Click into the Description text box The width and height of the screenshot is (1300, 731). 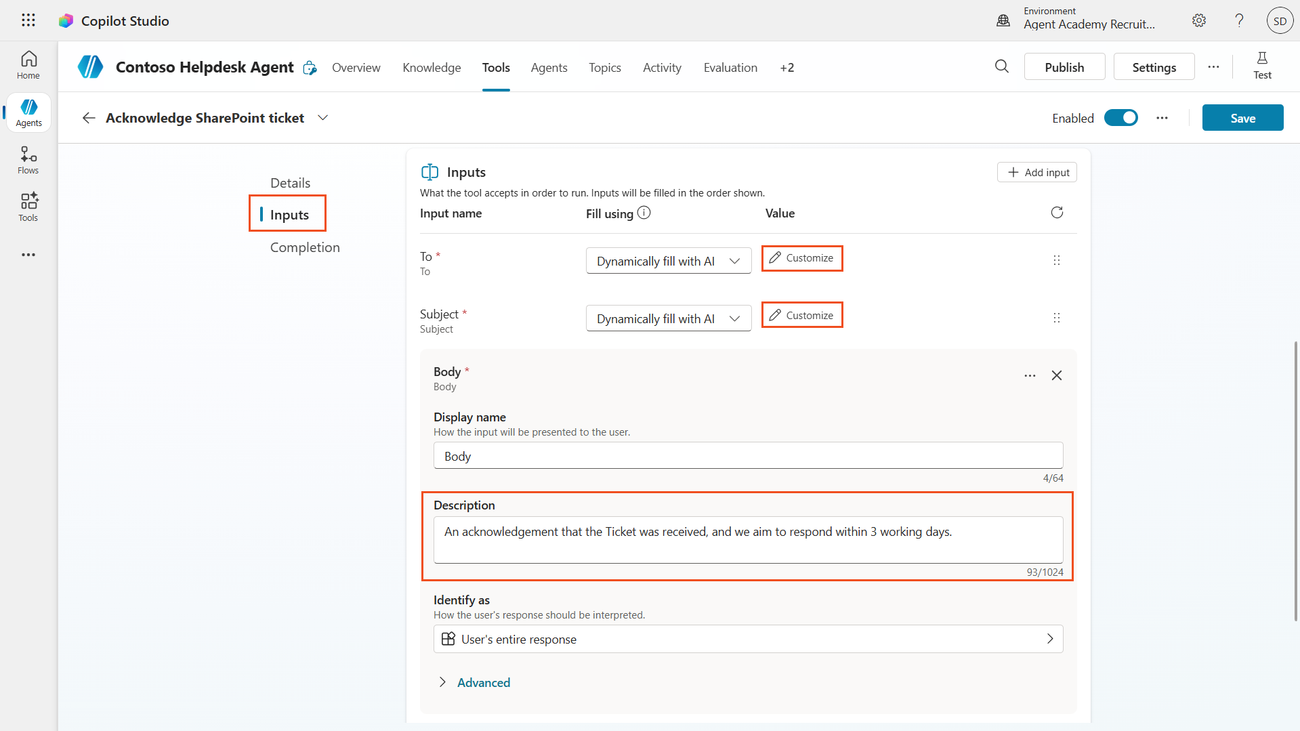point(748,540)
